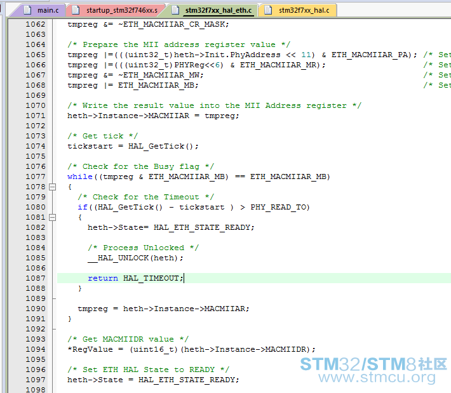Click line number 1097 in the margin

pyautogui.click(x=36, y=380)
